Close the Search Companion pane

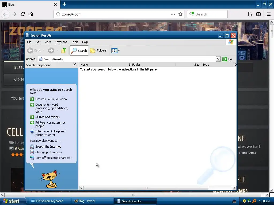[x=75, y=64]
